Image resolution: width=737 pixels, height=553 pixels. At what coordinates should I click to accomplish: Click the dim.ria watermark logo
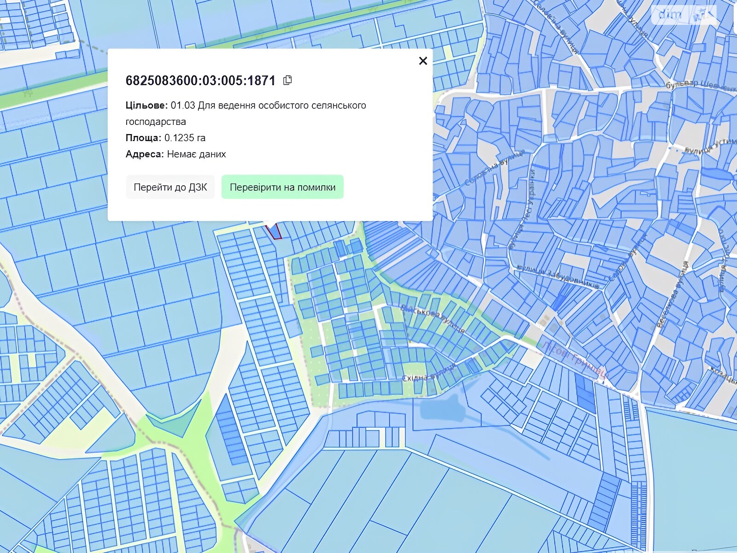(683, 15)
